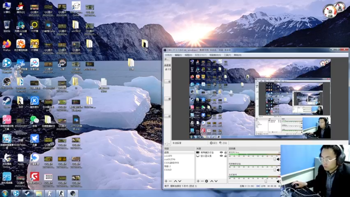Toggle the lock on 显示器采集 source
The image size is (350, 197).
[225, 156]
